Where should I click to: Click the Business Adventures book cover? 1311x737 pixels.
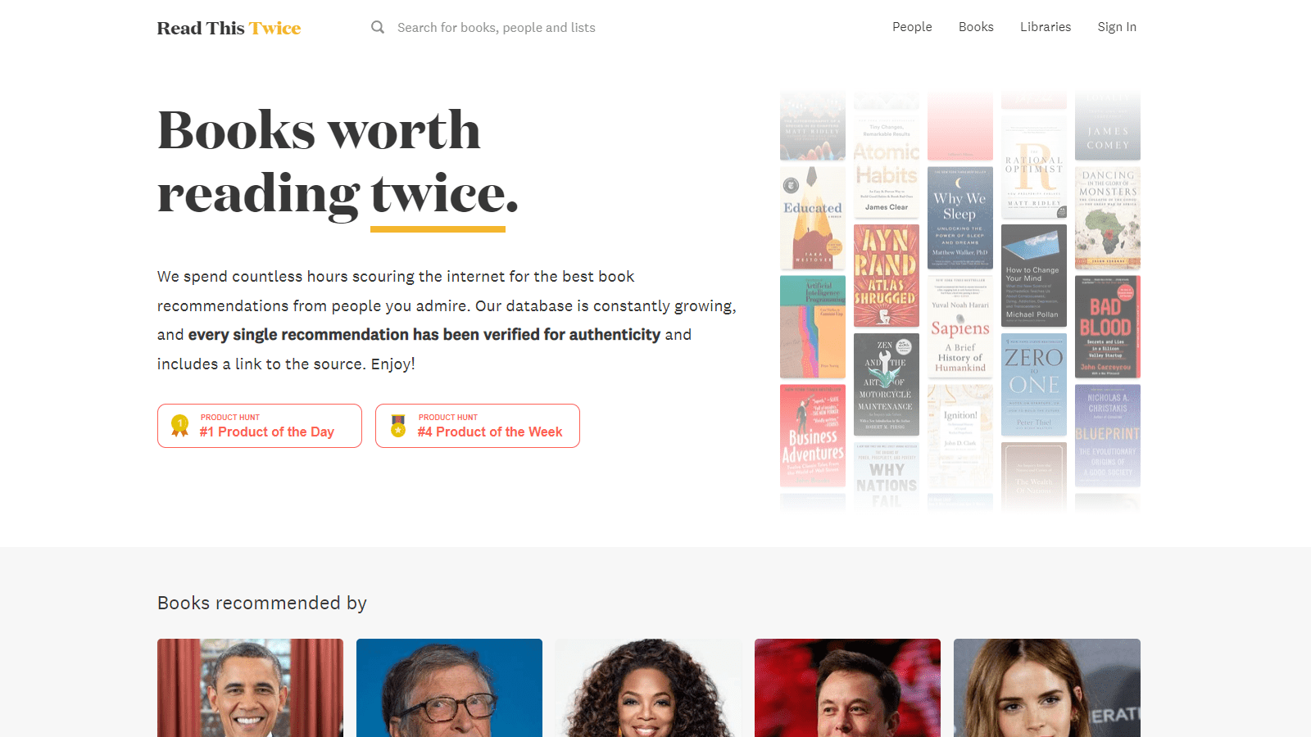813,436
